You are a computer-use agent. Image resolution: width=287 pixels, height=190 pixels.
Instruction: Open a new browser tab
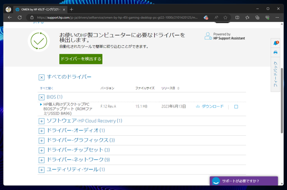tap(71, 10)
